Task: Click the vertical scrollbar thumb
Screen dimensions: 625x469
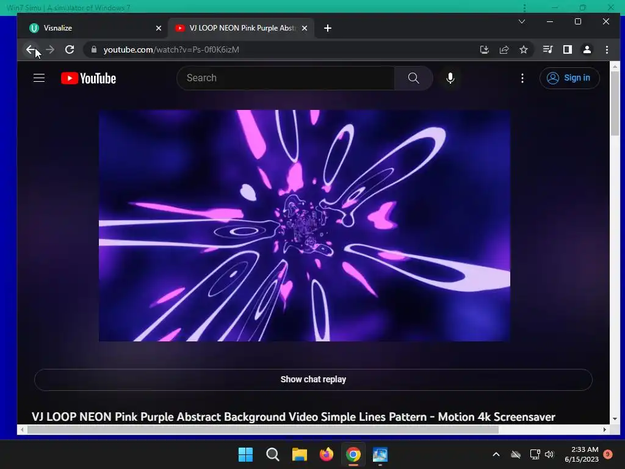Action: click(615, 103)
